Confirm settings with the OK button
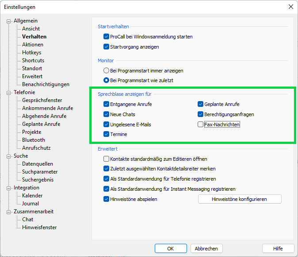The image size is (298, 257). pos(171,249)
